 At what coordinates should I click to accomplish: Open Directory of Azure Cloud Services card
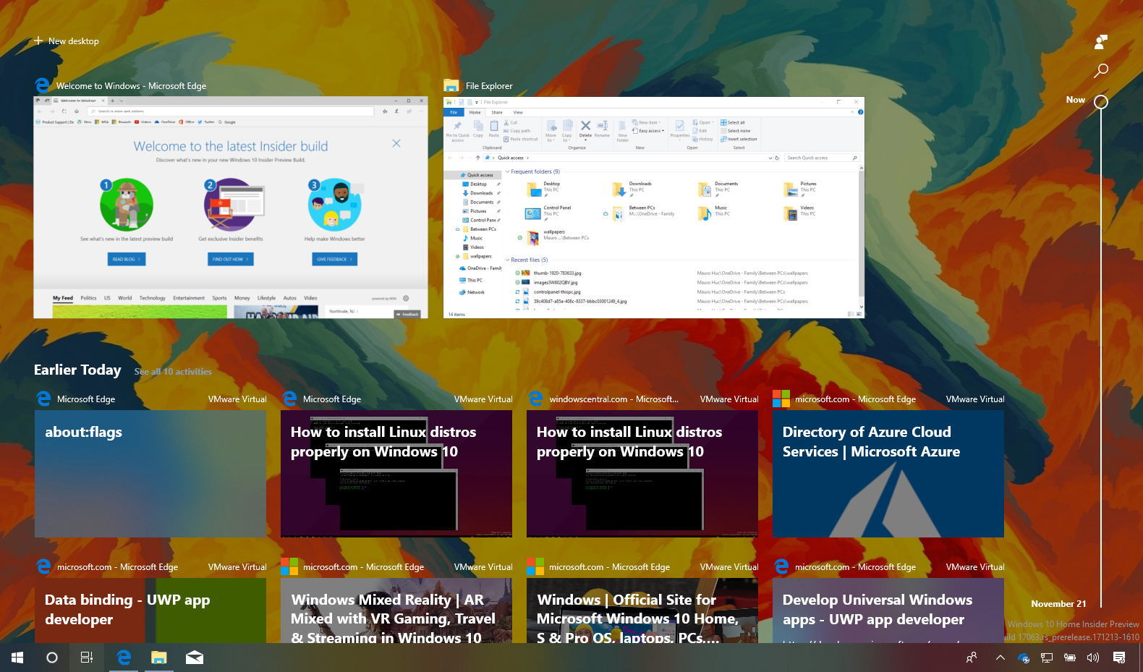(x=888, y=474)
